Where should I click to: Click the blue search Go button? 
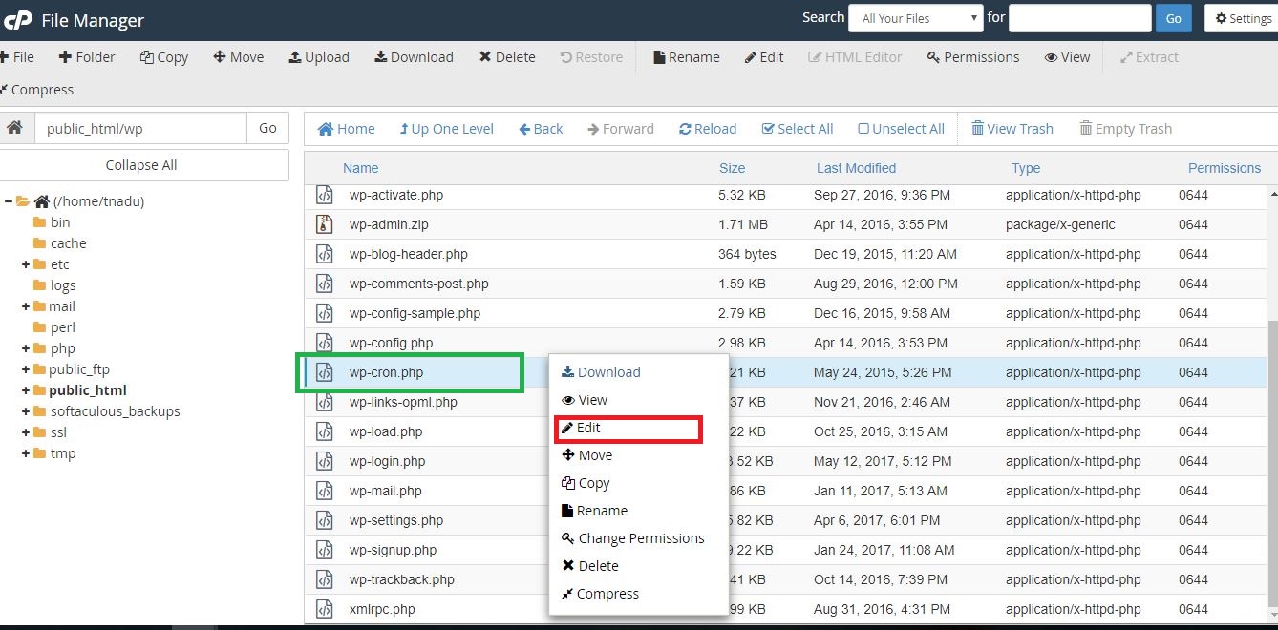[1173, 18]
